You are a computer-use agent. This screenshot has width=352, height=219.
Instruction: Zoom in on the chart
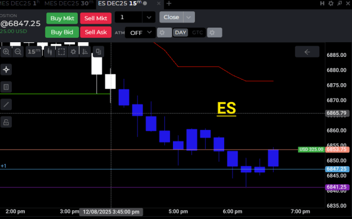click(x=6, y=52)
